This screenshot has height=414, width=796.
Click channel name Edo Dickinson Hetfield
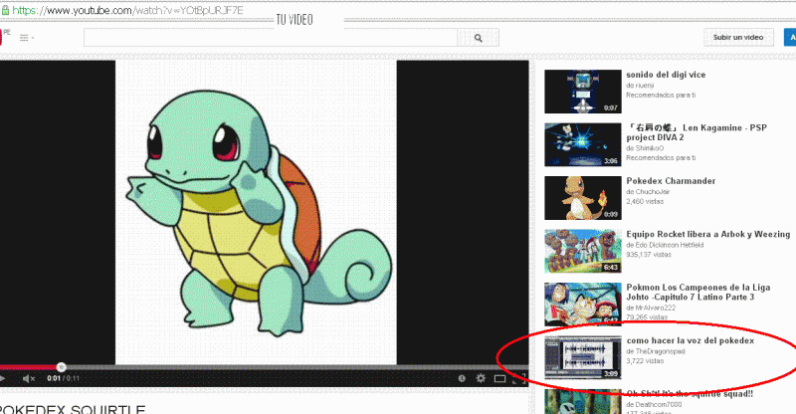669,245
